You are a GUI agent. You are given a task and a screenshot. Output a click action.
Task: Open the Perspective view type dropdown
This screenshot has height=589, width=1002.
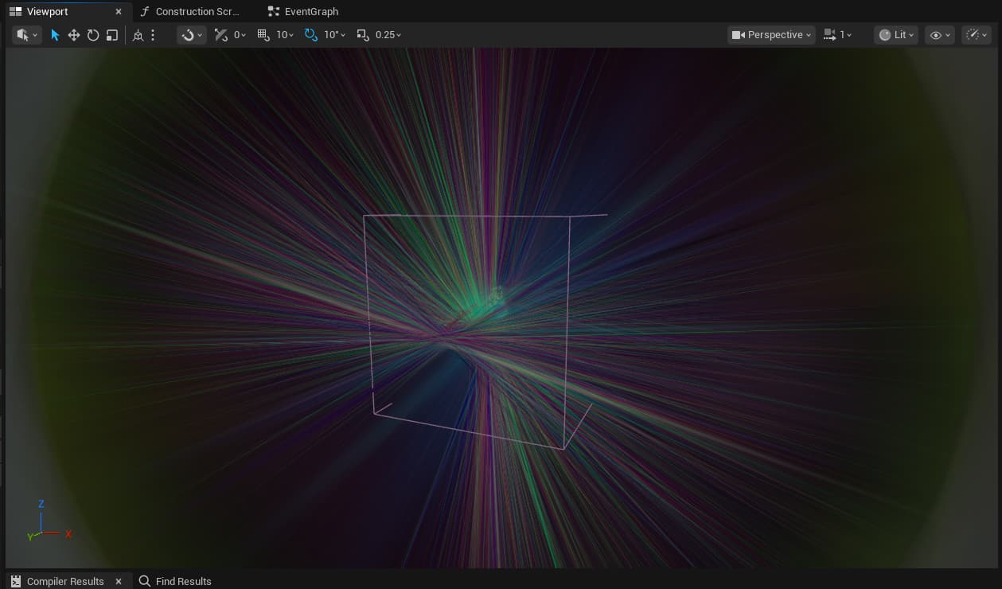click(771, 35)
